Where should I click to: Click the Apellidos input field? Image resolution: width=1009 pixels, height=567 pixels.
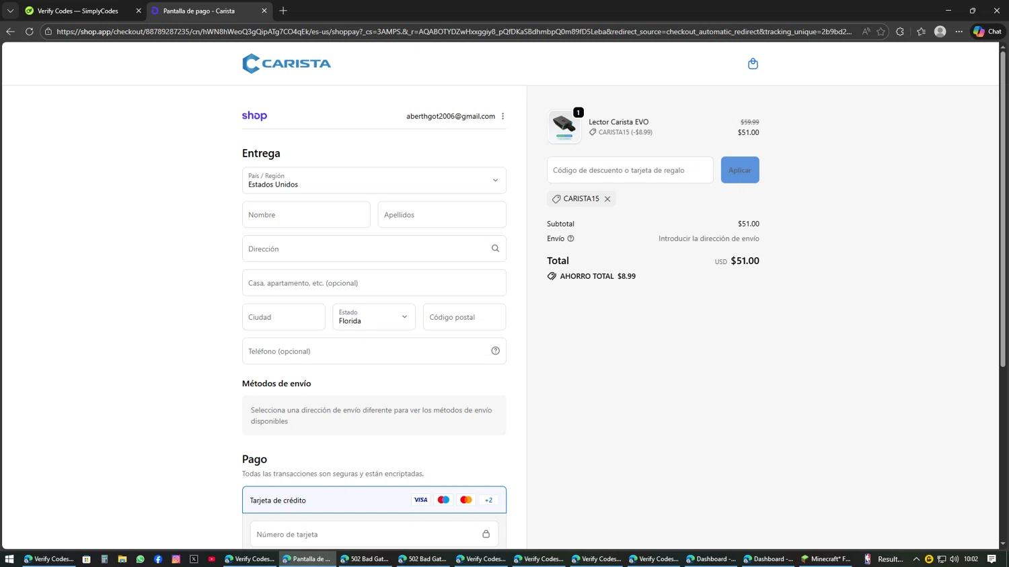(x=442, y=215)
